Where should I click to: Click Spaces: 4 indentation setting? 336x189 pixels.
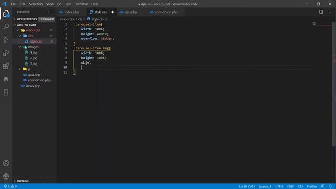pyautogui.click(x=265, y=186)
